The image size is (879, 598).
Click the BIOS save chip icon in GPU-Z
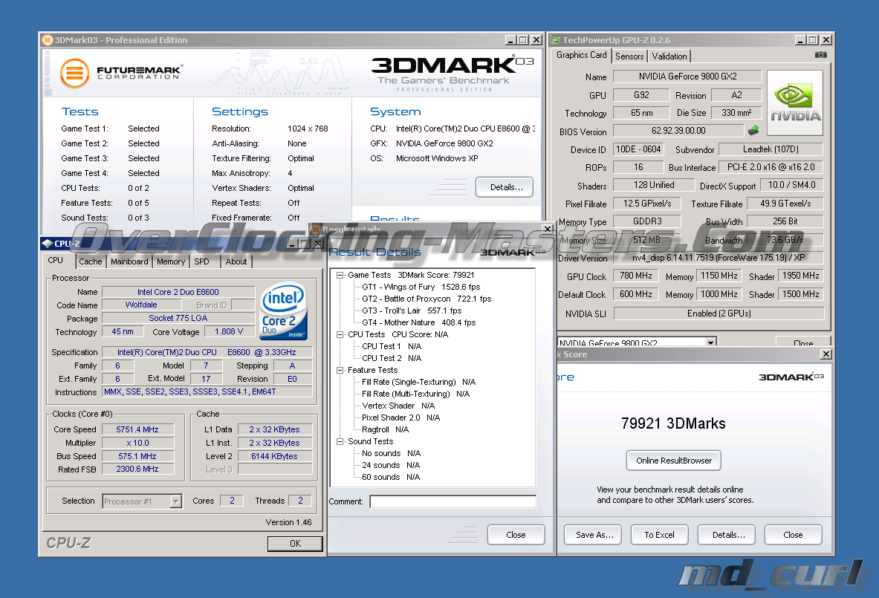tap(754, 131)
